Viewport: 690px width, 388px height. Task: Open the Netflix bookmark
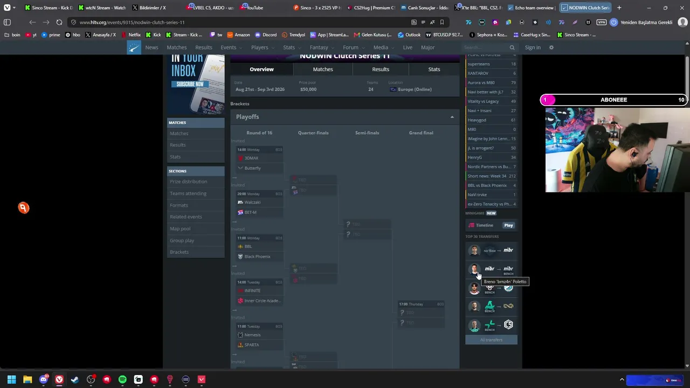[131, 34]
